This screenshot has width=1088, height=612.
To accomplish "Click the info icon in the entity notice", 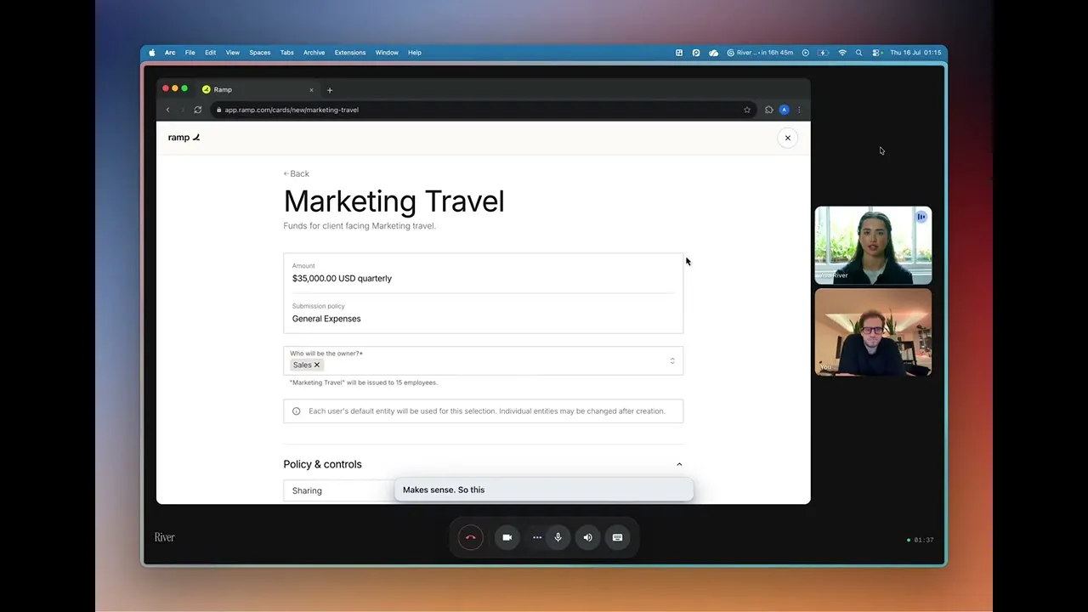I will 296,411.
